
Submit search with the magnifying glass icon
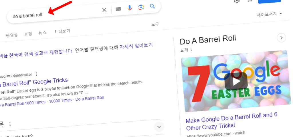click(152, 6)
